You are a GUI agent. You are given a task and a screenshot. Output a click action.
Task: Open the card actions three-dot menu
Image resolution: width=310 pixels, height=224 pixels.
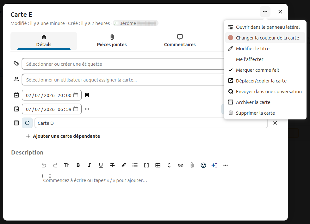pos(265,12)
